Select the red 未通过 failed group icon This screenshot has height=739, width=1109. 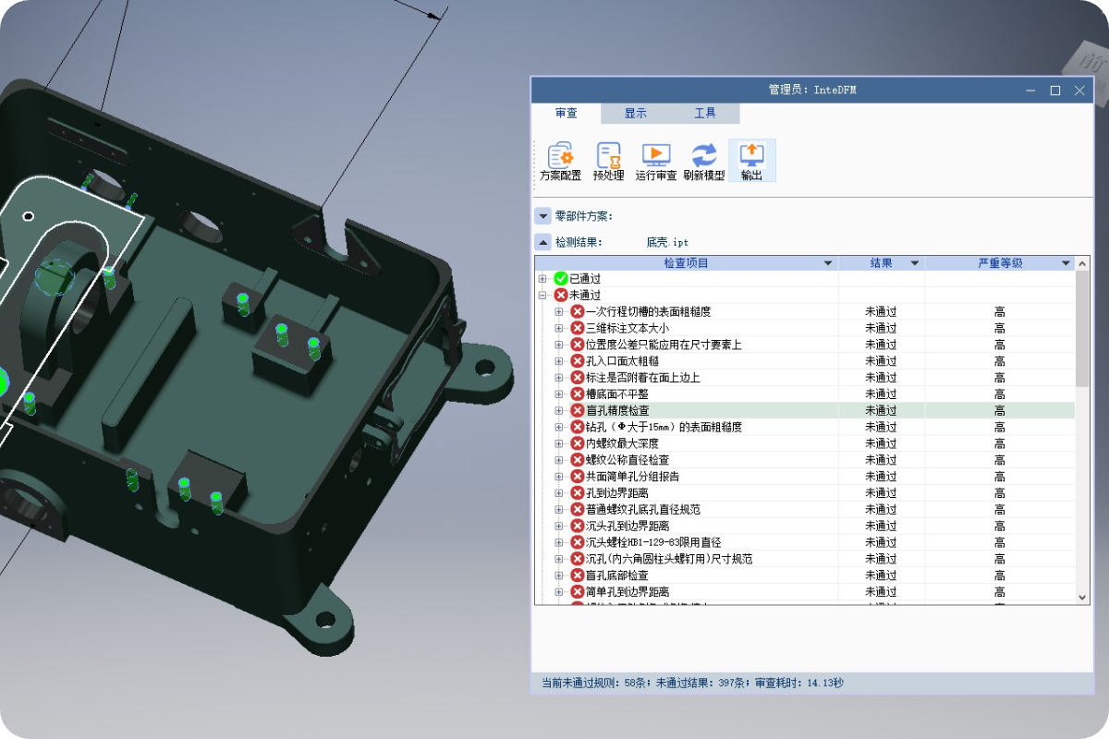pos(561,296)
